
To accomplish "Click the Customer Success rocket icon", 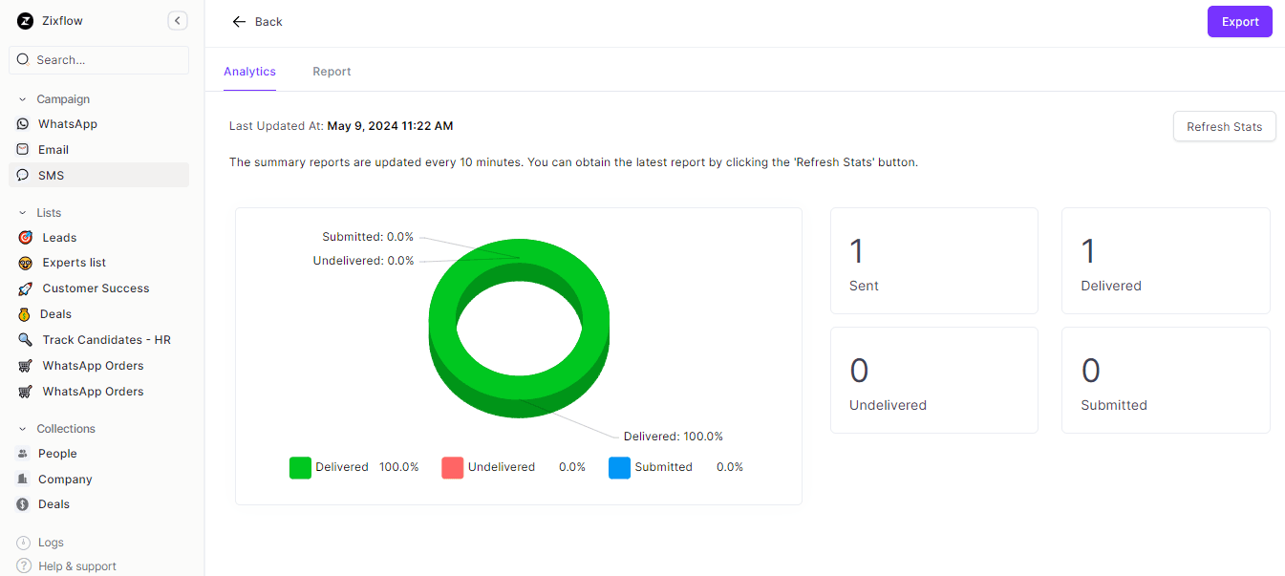I will point(25,288).
